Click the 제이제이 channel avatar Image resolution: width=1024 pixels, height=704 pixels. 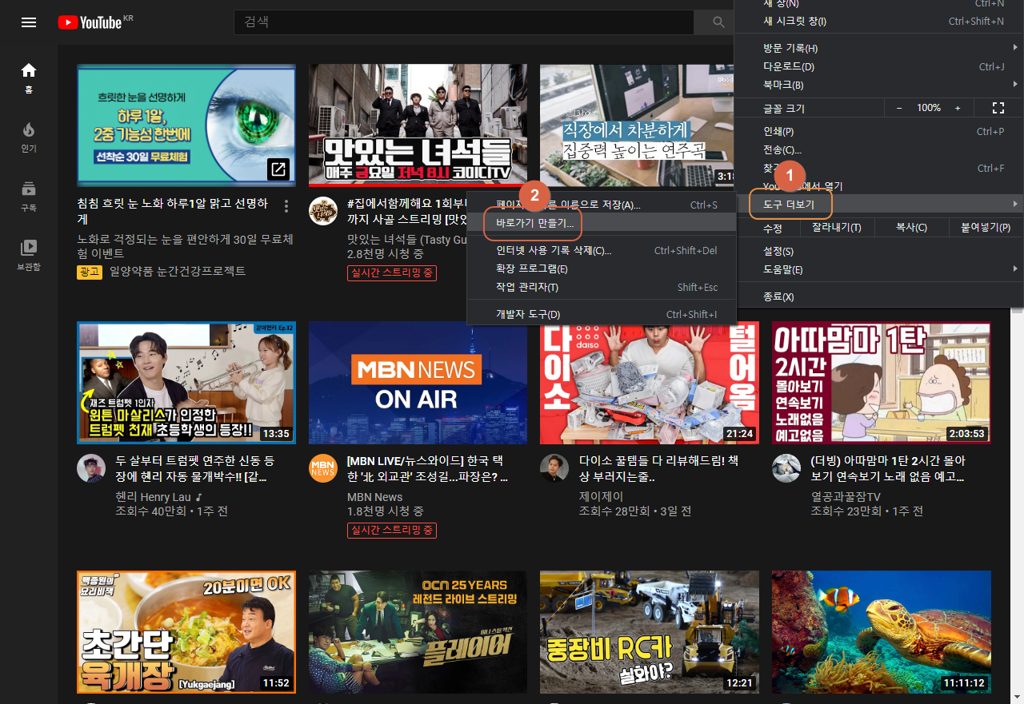coord(554,468)
